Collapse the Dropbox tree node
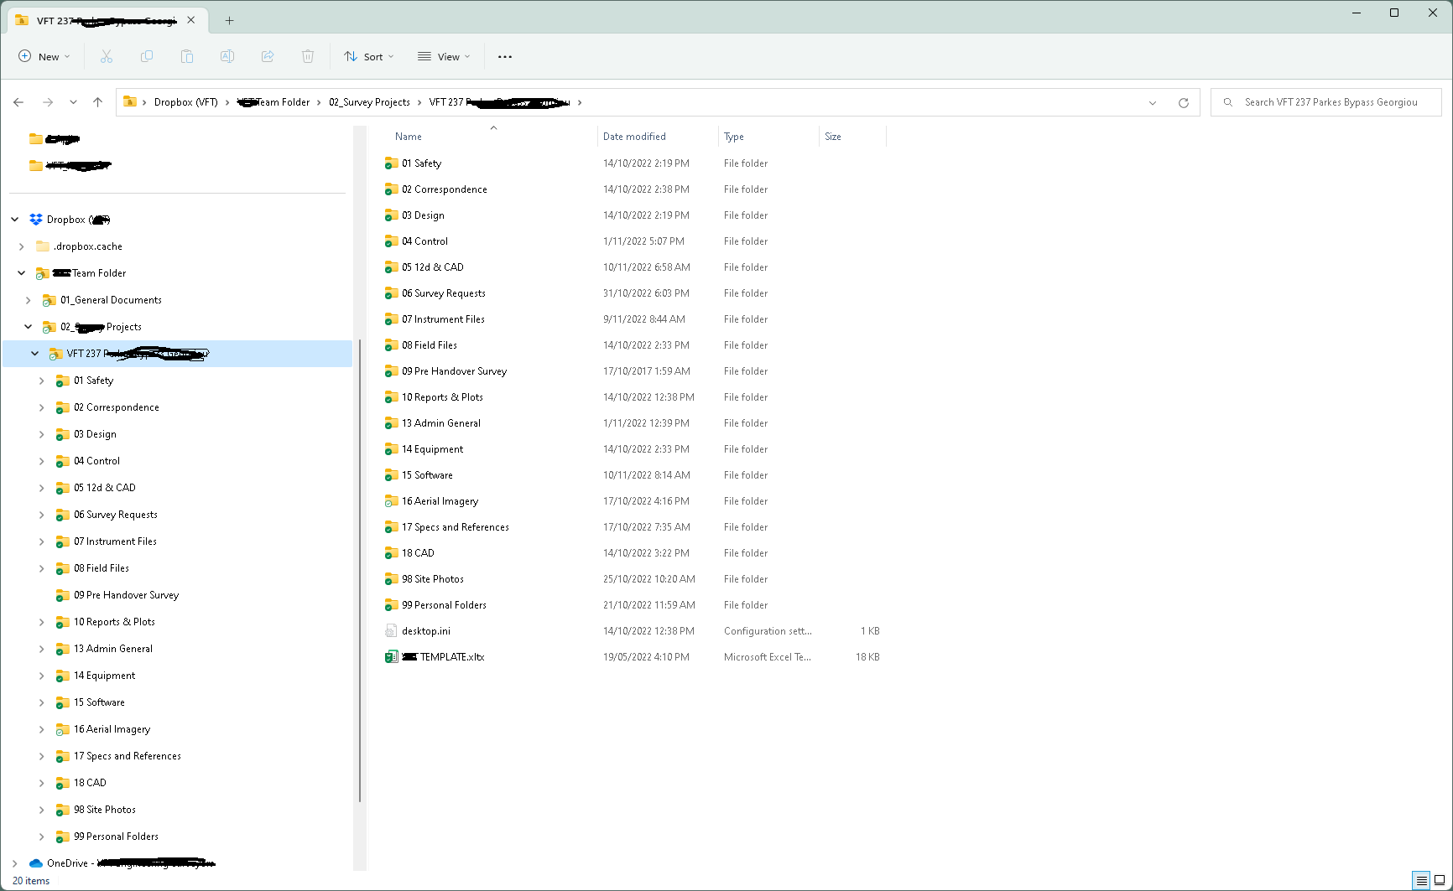This screenshot has height=891, width=1453. (x=15, y=220)
